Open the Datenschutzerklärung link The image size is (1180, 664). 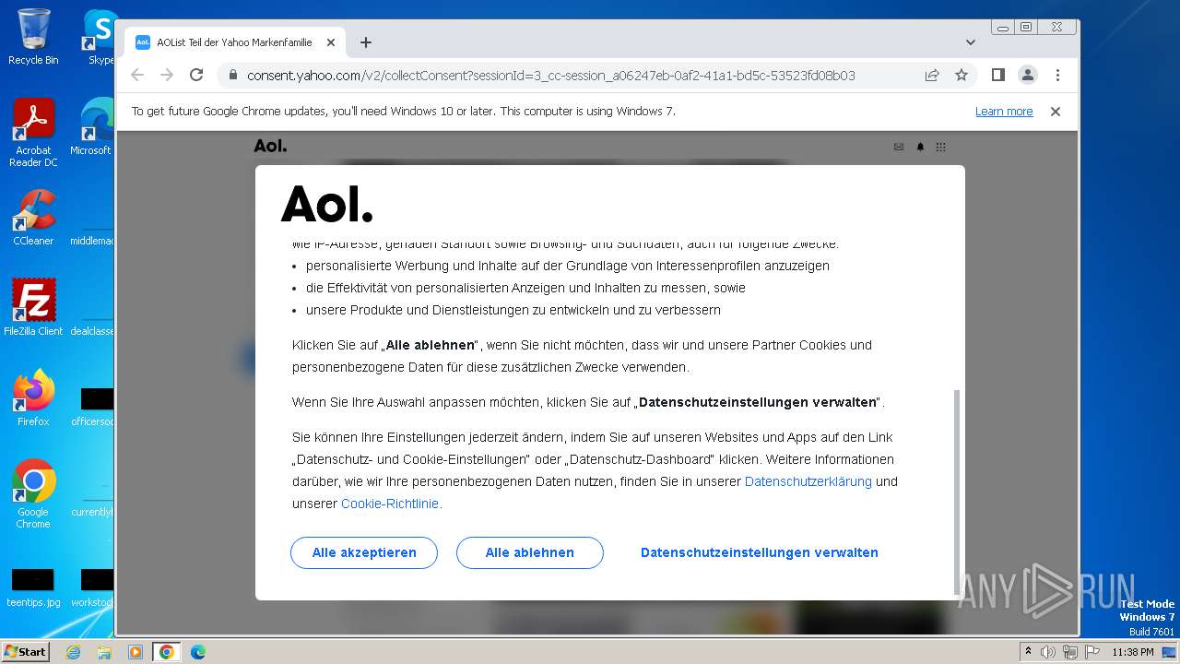[808, 481]
